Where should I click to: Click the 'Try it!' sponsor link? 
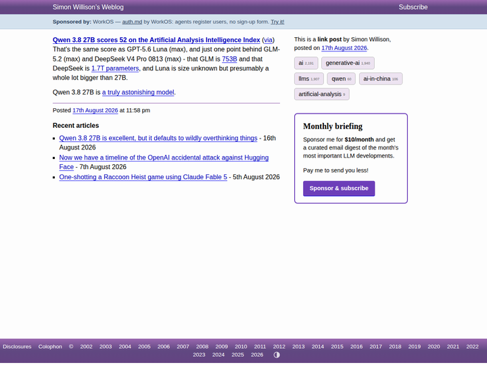click(x=277, y=22)
